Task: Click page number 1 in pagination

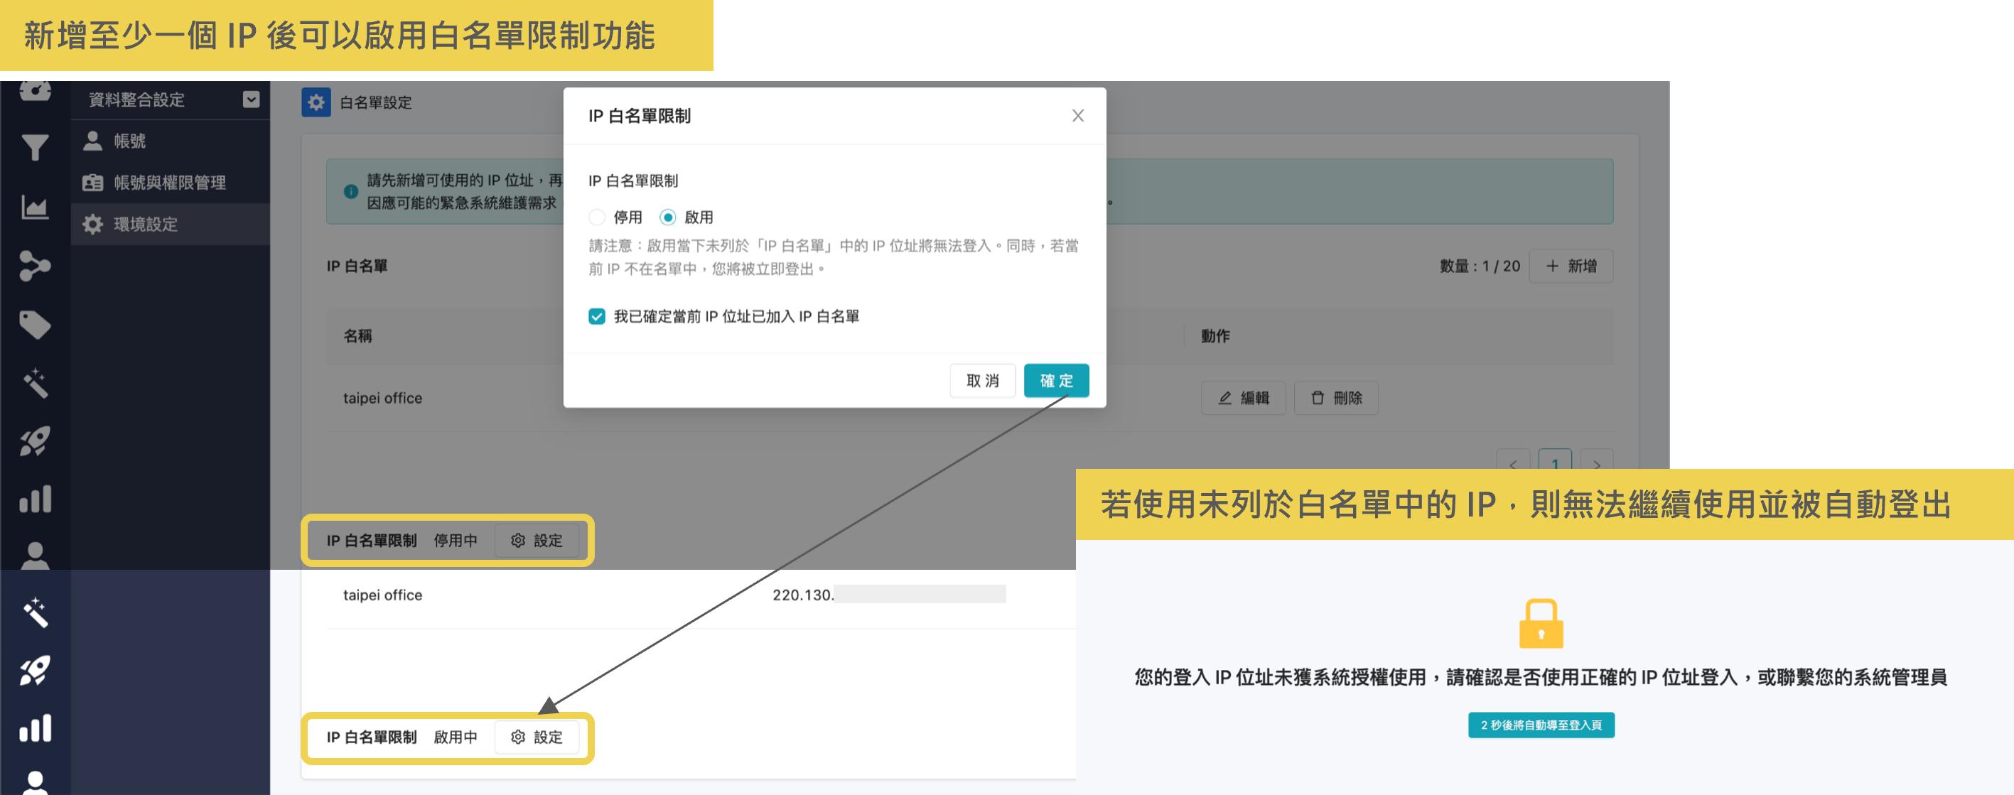Action: [x=1556, y=463]
